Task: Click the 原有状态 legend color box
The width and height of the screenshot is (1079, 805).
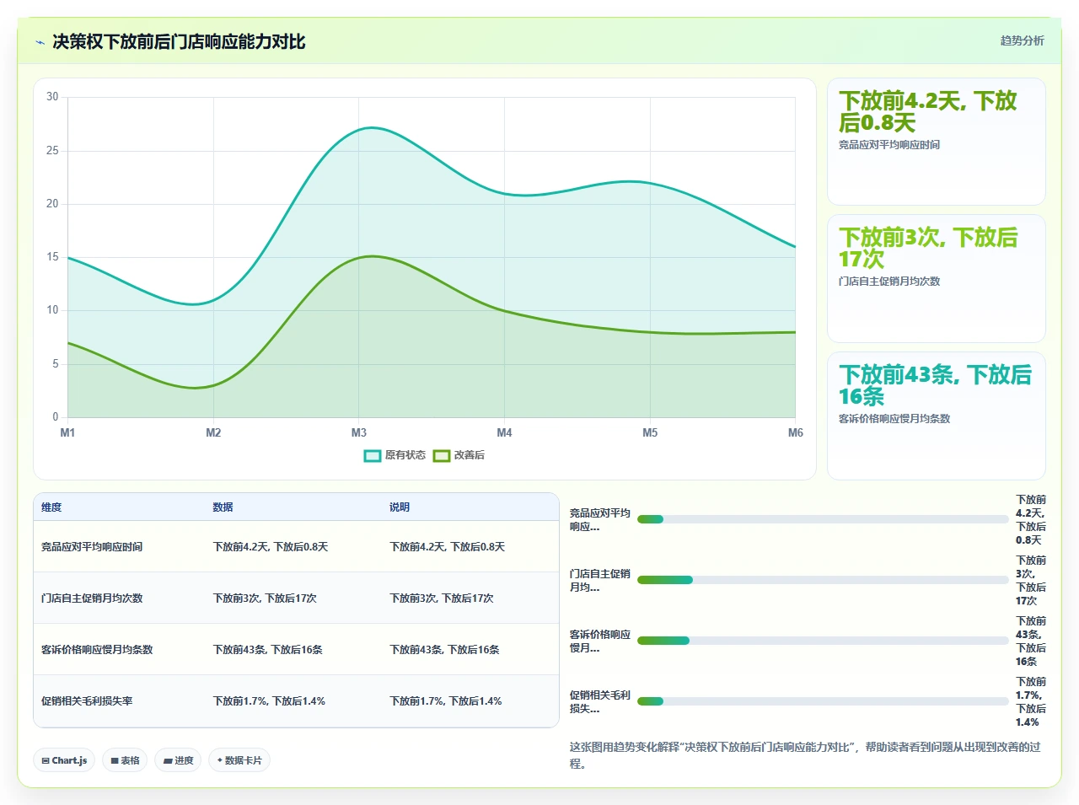Action: click(x=373, y=456)
